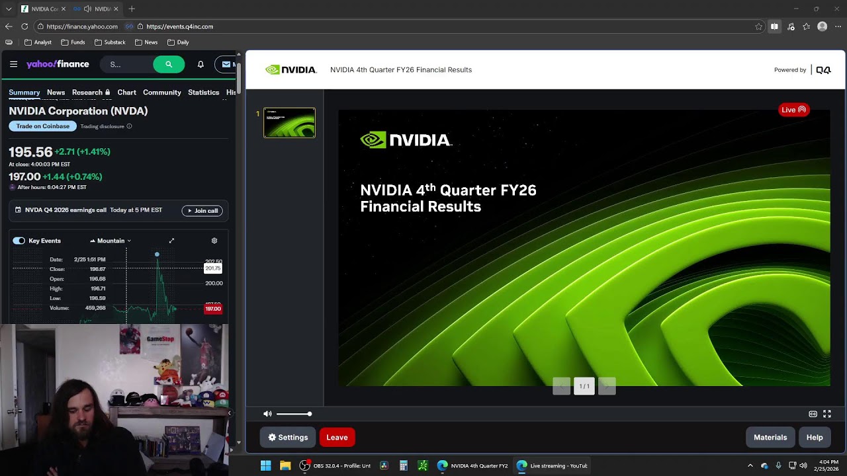The image size is (847, 476).
Task: Open the Mail icon on Yahoo Finance
Action: click(226, 64)
